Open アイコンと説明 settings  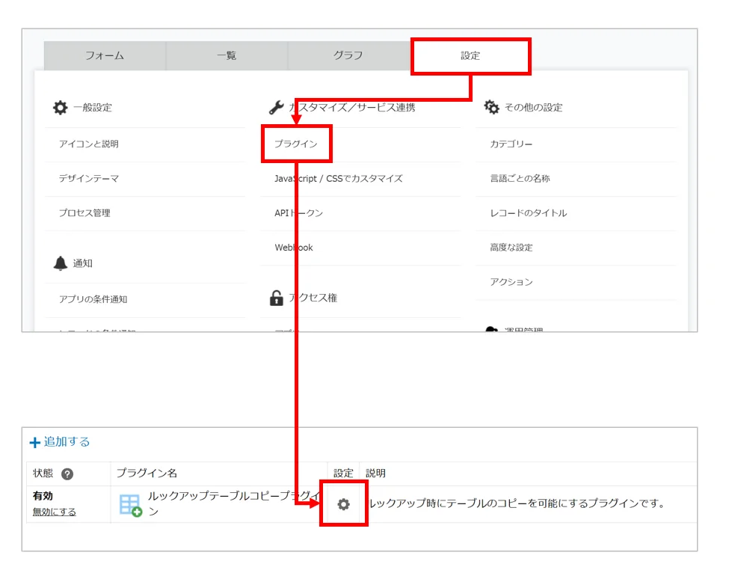[89, 144]
